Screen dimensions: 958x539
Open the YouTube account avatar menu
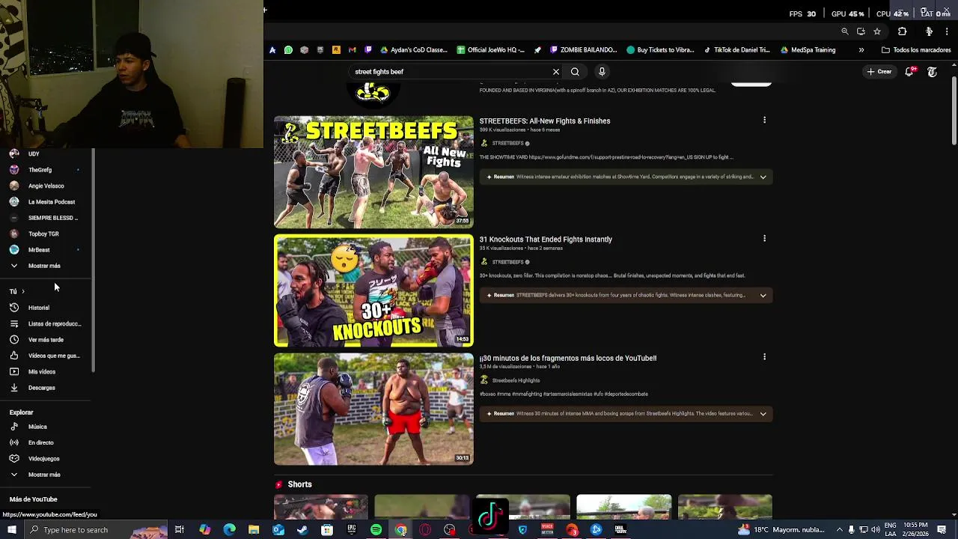point(932,72)
